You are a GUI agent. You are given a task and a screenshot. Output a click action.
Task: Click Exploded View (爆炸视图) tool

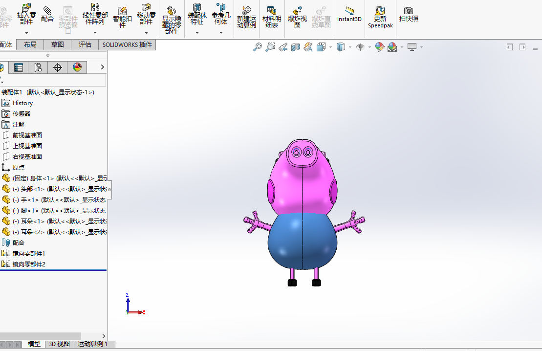pos(297,17)
